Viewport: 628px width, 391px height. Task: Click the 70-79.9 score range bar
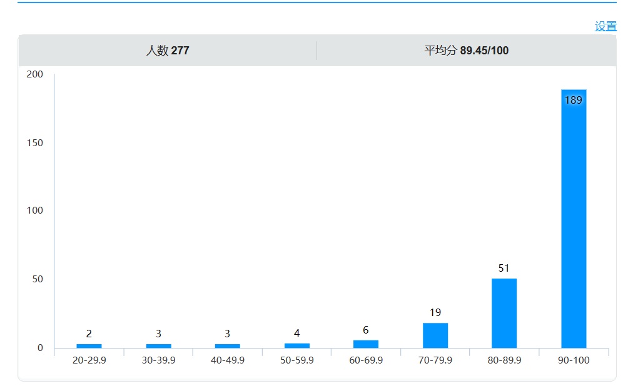point(435,335)
